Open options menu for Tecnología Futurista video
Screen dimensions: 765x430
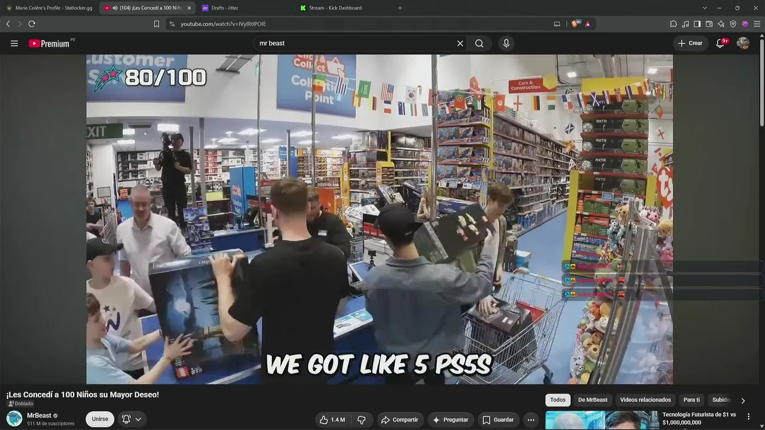[x=748, y=417]
